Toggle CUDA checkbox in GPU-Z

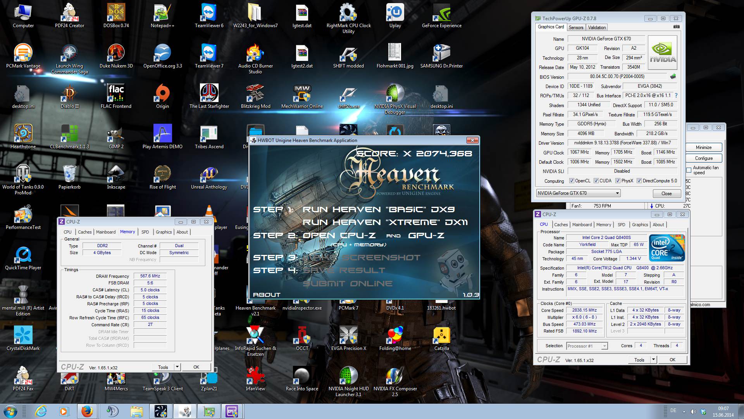pos(596,181)
